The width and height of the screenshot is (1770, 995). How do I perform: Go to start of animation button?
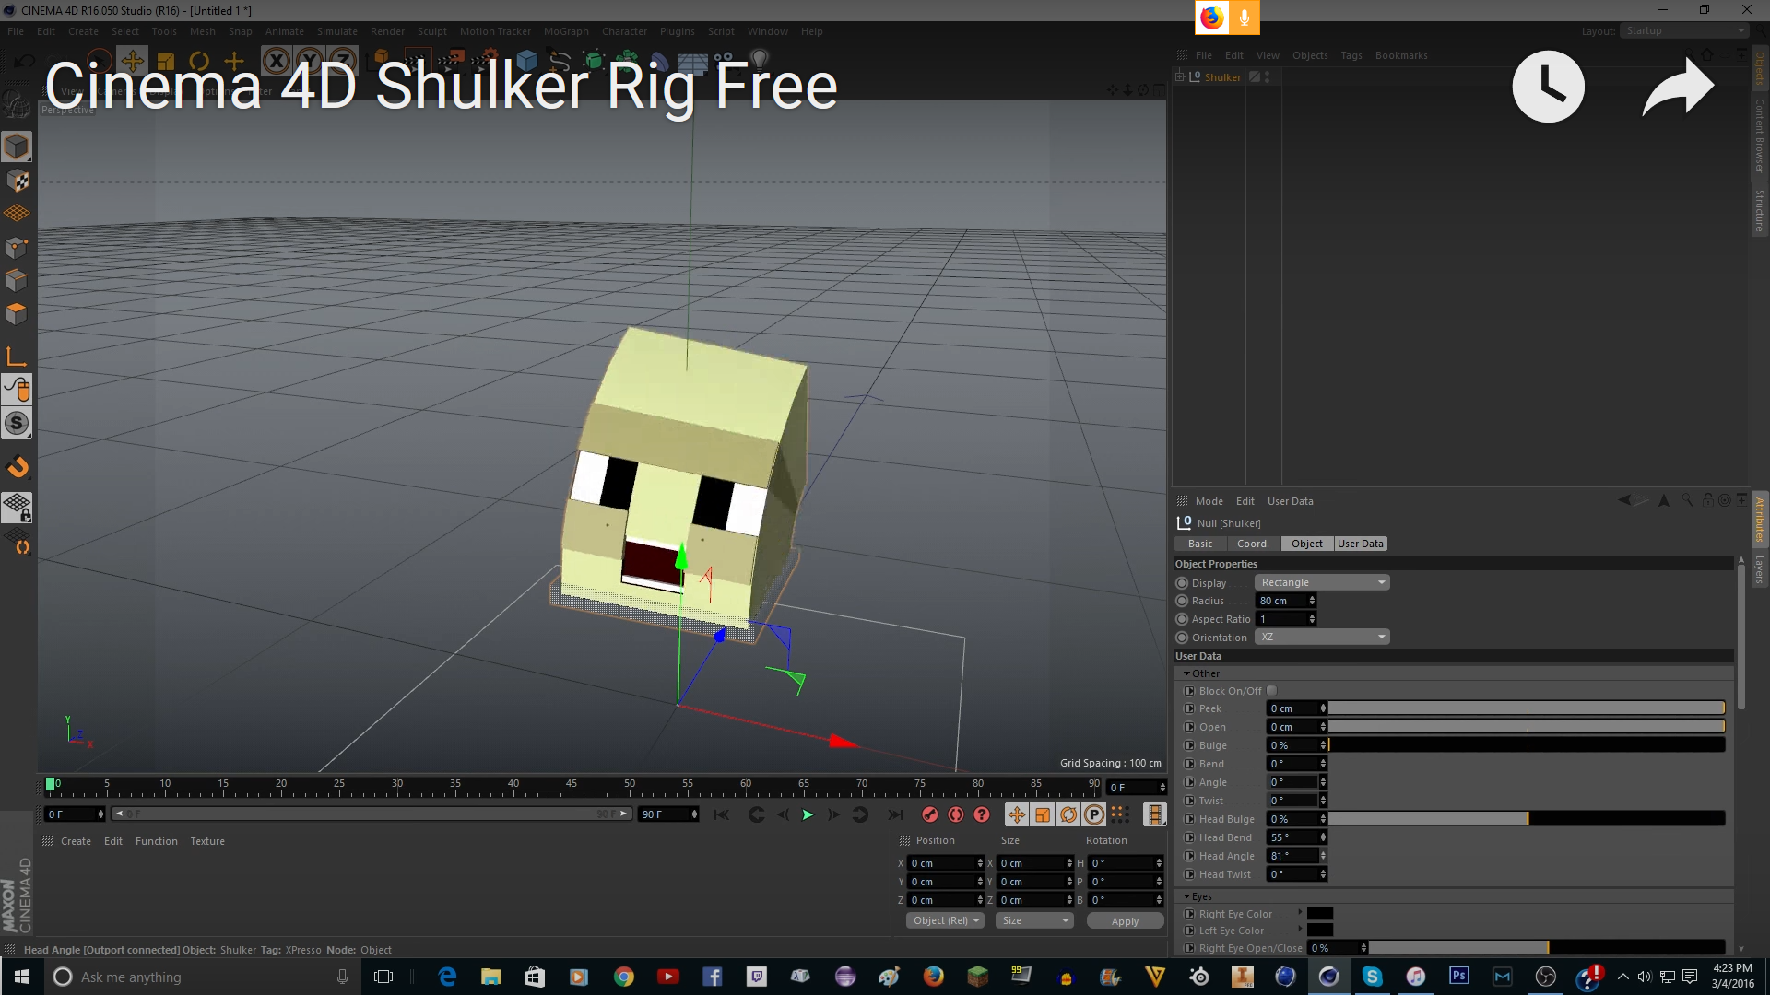click(x=722, y=814)
